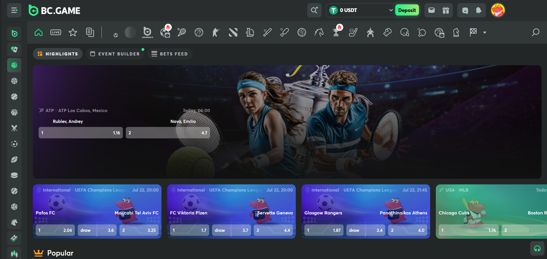The height and width of the screenshot is (259, 547).
Task: Select baseball bat category in top bar
Action: pyautogui.click(x=267, y=32)
